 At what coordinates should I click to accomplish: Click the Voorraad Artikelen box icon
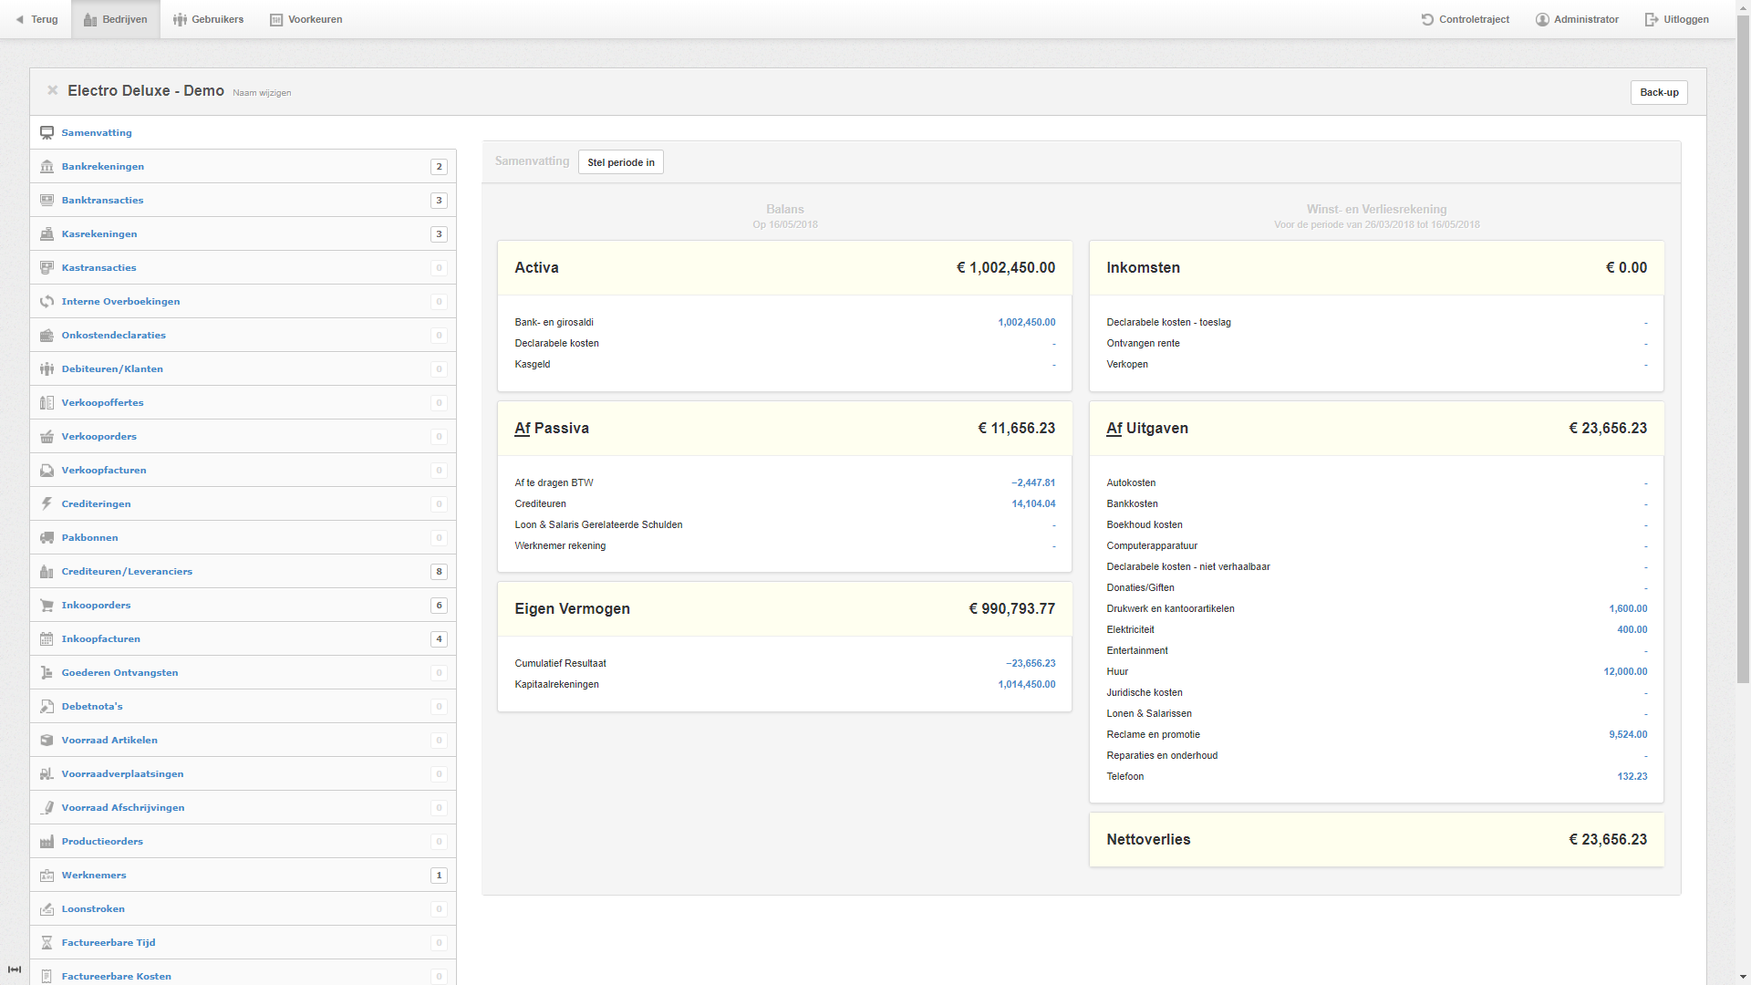pos(47,741)
